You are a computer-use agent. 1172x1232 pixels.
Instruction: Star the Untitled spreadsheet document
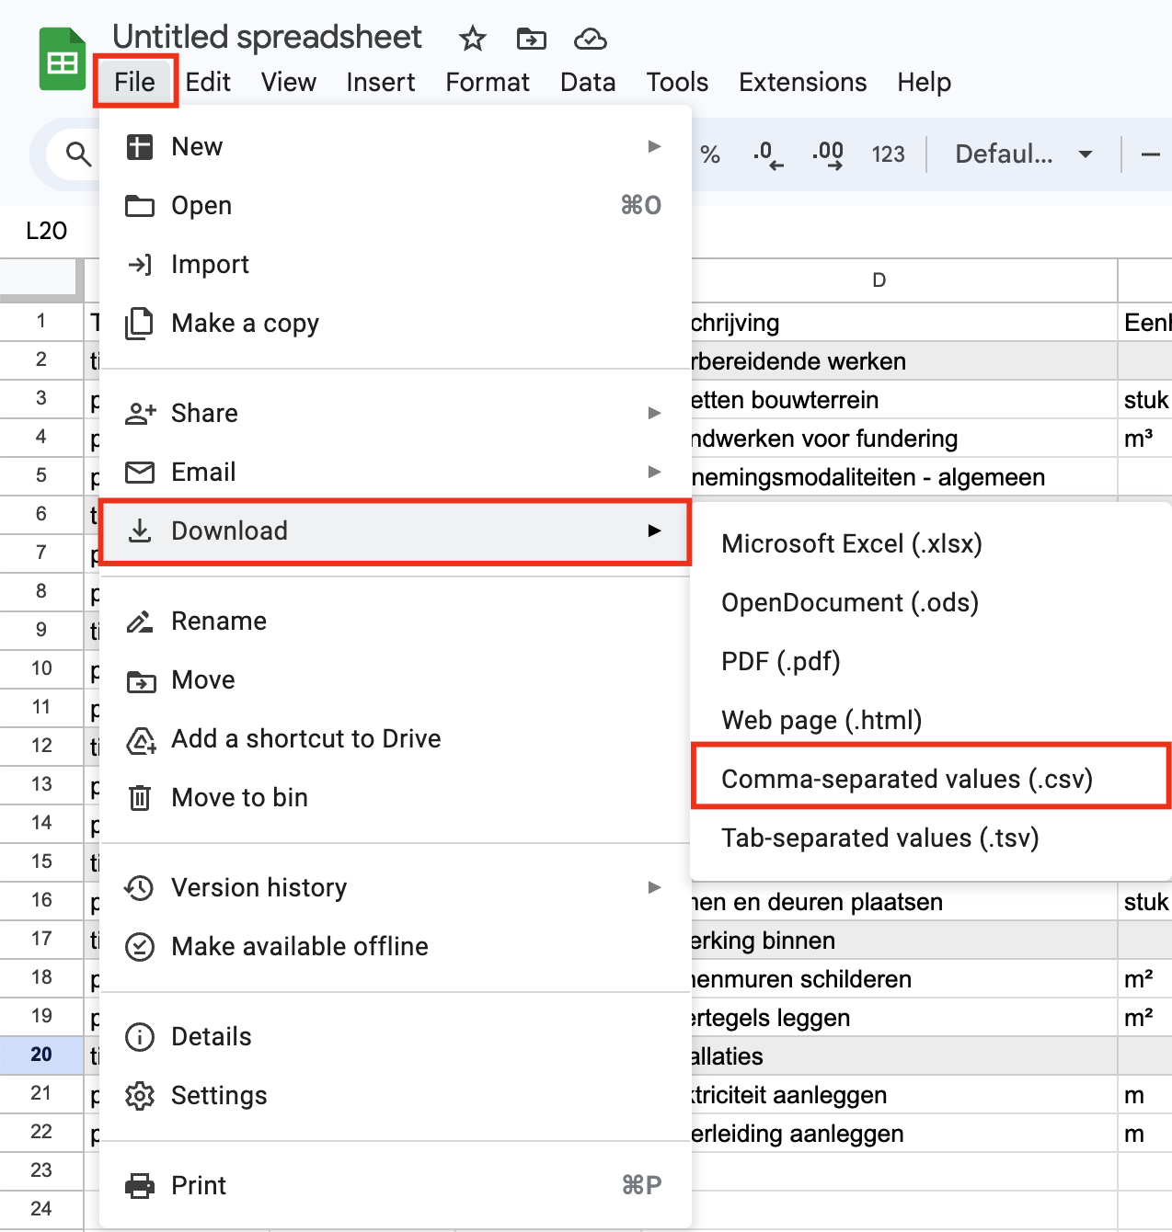click(x=472, y=39)
